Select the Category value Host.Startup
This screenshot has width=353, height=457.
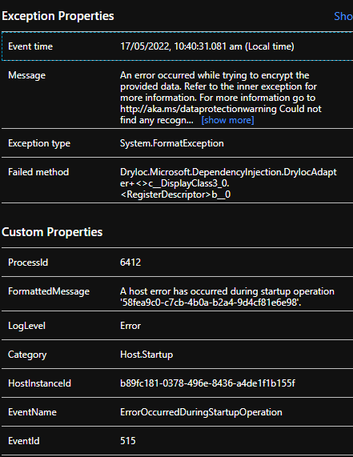(146, 355)
